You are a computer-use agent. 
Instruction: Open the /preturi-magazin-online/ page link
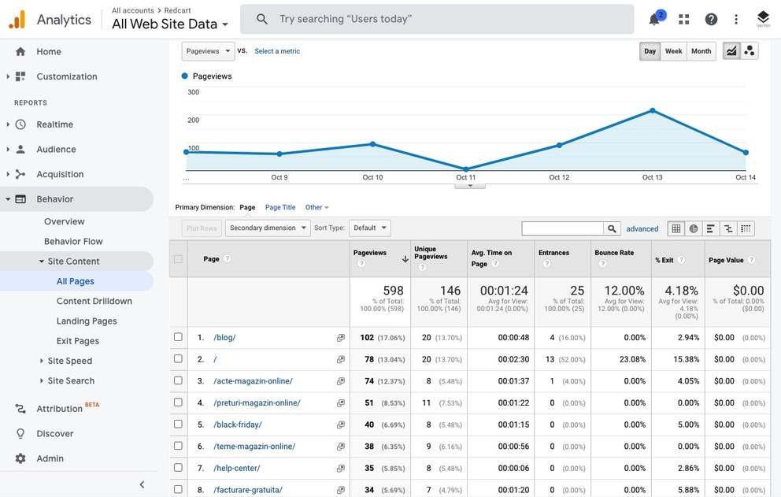(x=257, y=402)
